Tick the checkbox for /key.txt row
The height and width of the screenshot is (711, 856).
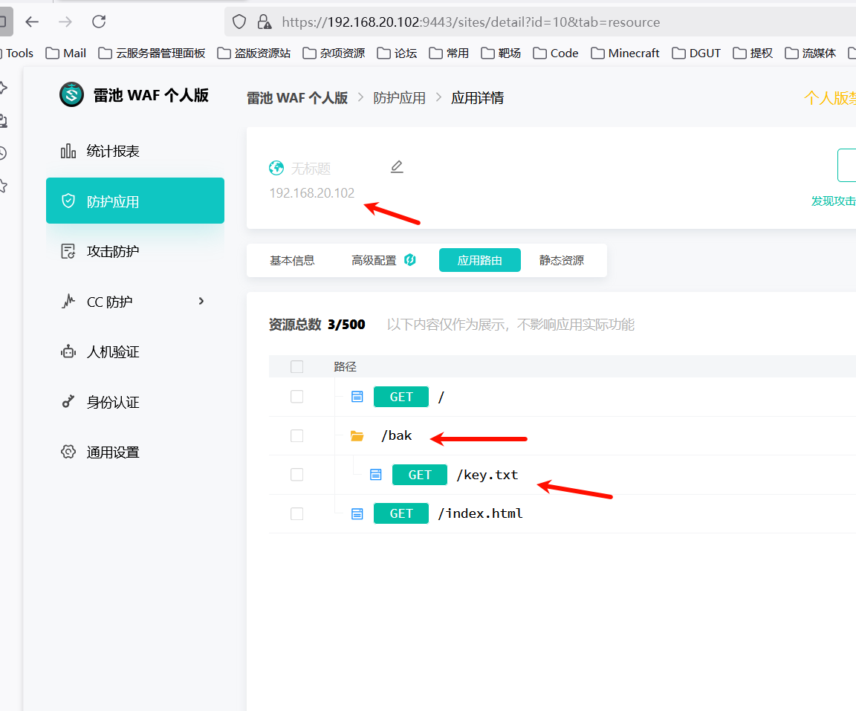click(297, 475)
